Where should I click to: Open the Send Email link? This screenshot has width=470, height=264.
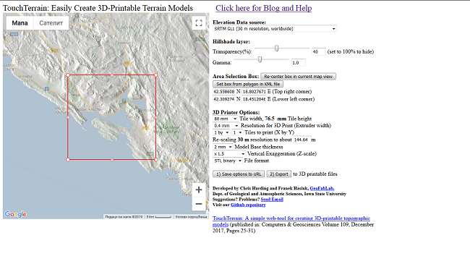pyautogui.click(x=272, y=199)
